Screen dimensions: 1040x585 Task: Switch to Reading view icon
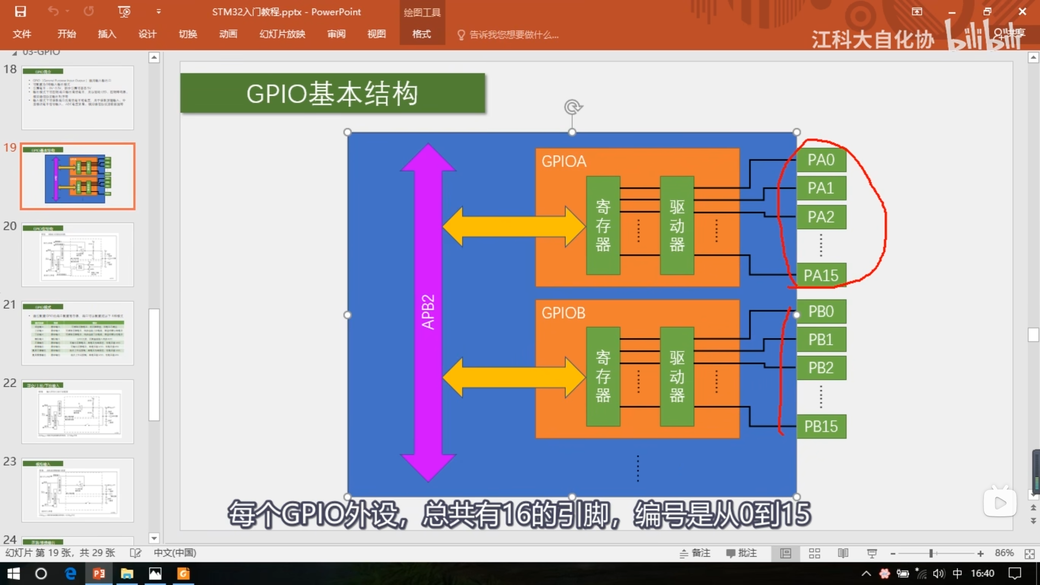click(843, 553)
